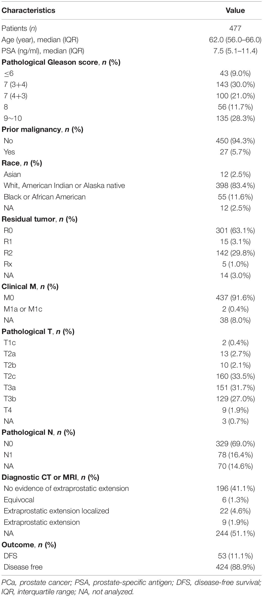Image resolution: width=263 pixels, height=597 pixels.
Task: Click the PSA median value 7.5 (5.1–11.4)
Action: [235, 51]
